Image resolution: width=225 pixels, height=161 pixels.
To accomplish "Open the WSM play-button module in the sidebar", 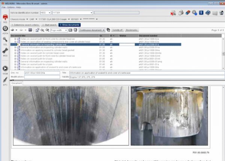I will 5,68.
